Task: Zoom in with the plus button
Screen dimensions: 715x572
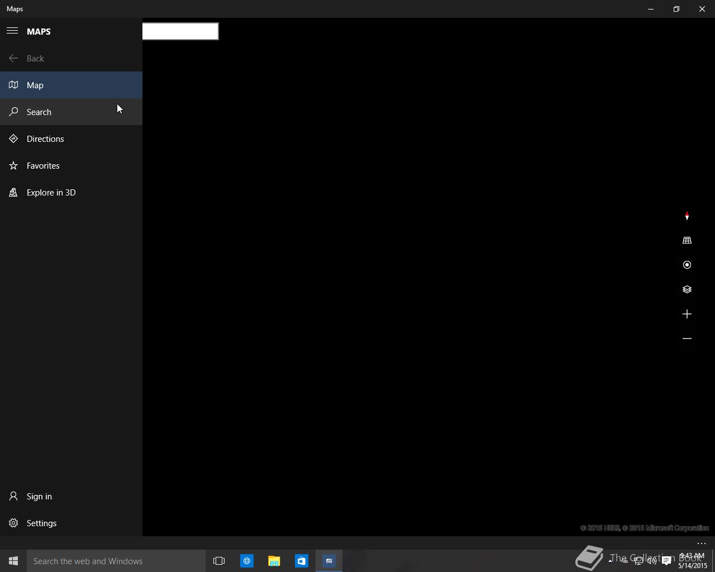Action: click(x=687, y=314)
